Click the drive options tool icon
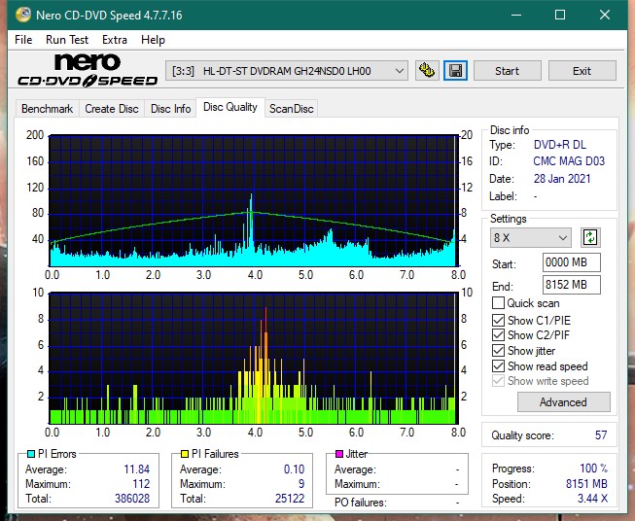This screenshot has height=521, width=635. pyautogui.click(x=427, y=71)
